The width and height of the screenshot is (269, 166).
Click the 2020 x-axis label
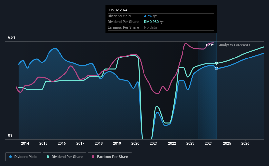pyautogui.click(x=135, y=143)
